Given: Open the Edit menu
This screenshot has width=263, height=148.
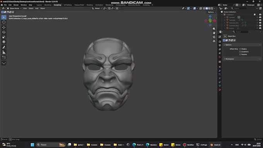Looking at the screenshot, I should click(10, 5).
